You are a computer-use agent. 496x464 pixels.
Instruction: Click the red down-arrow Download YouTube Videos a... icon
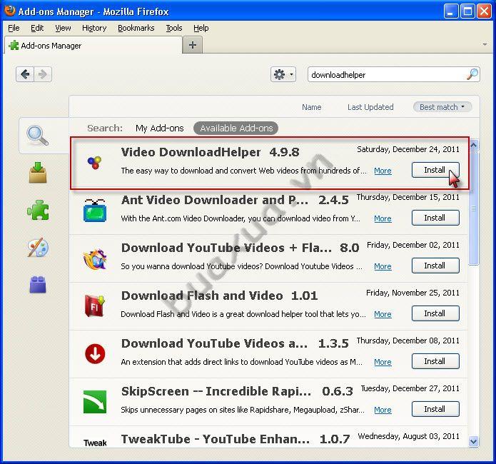pyautogui.click(x=95, y=353)
